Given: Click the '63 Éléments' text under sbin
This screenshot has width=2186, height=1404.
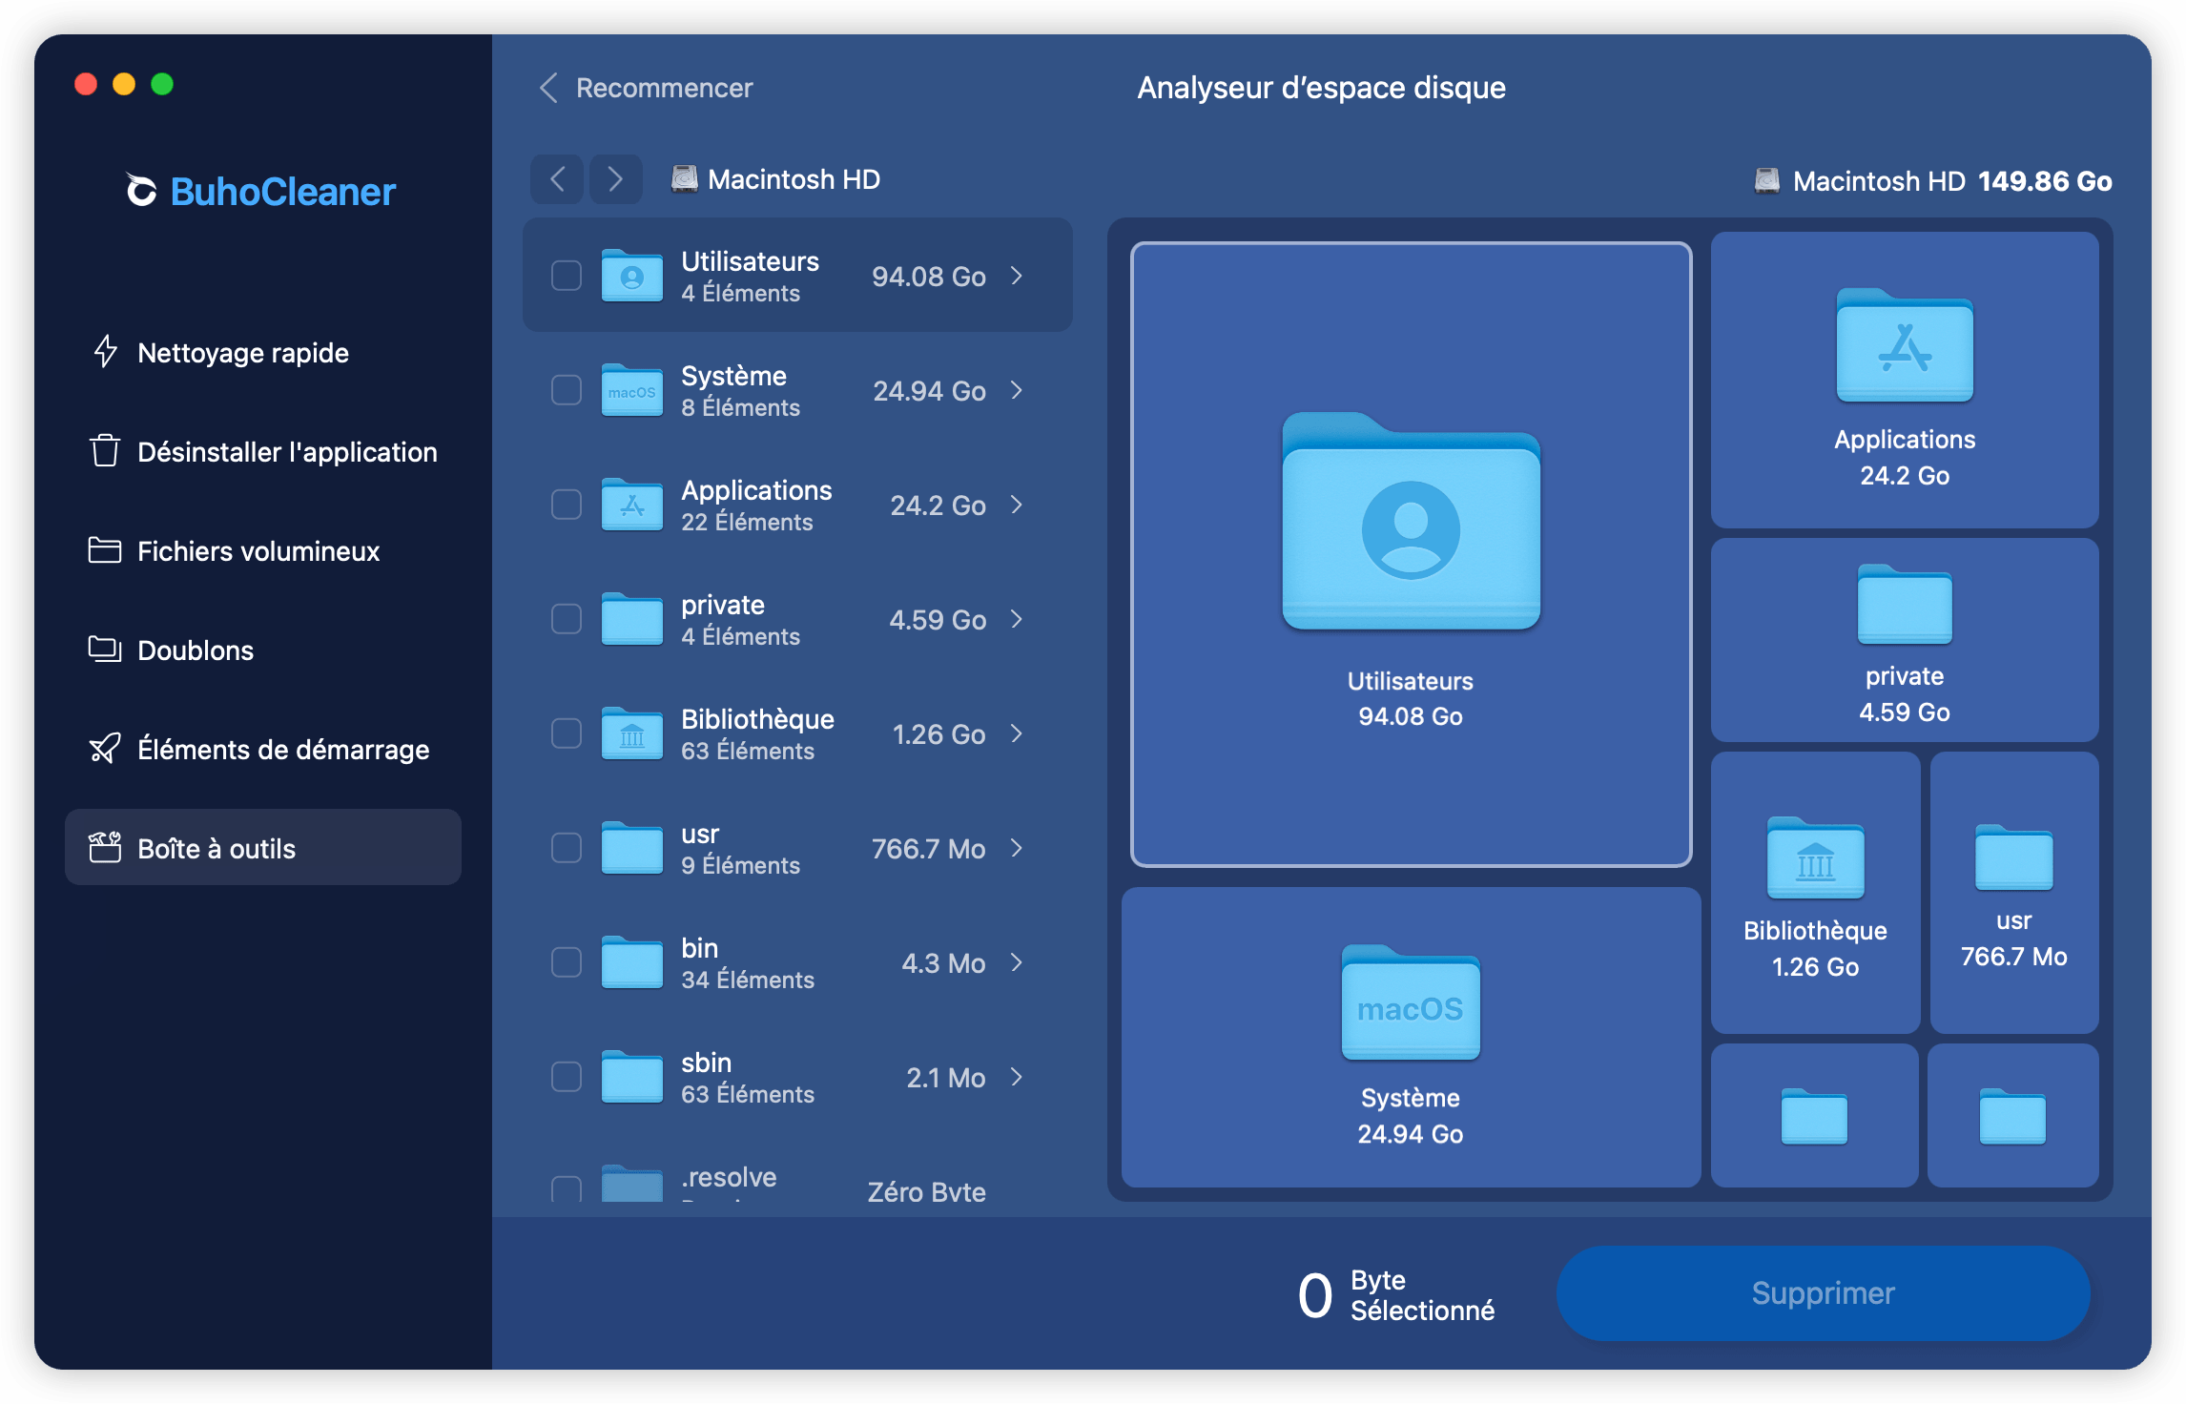Looking at the screenshot, I should coord(747,1094).
